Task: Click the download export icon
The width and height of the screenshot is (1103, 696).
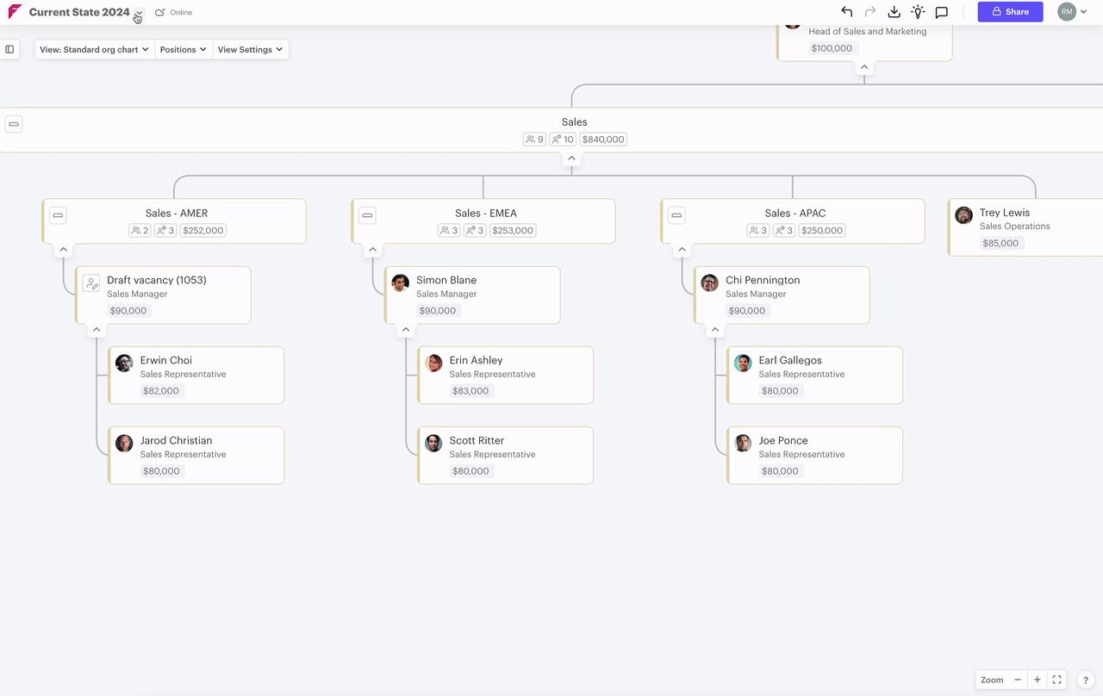Action: (x=894, y=12)
